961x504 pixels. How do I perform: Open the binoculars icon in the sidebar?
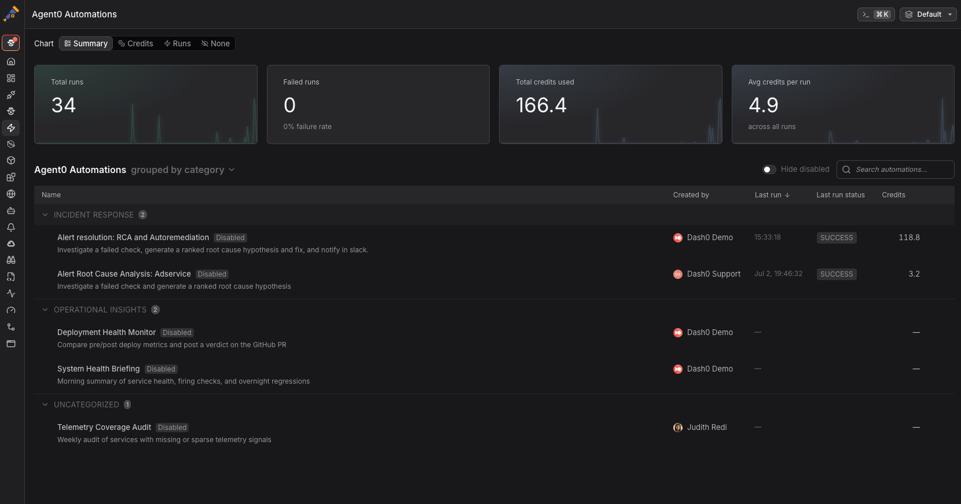click(11, 260)
